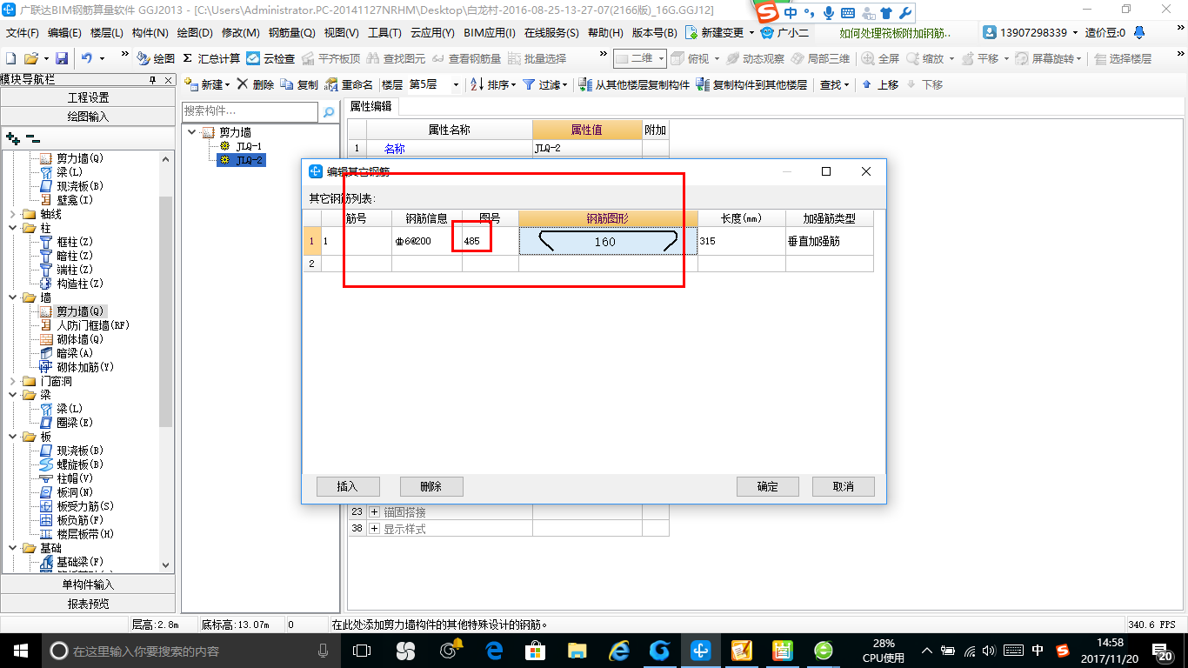The image size is (1188, 668).
Task: Cancel dialog with 取消 button
Action: 844,486
